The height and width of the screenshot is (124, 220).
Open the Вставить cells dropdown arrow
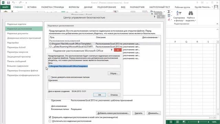pos(164,12)
